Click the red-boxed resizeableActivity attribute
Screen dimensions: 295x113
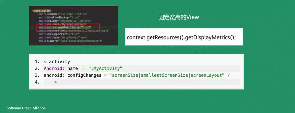point(64,27)
